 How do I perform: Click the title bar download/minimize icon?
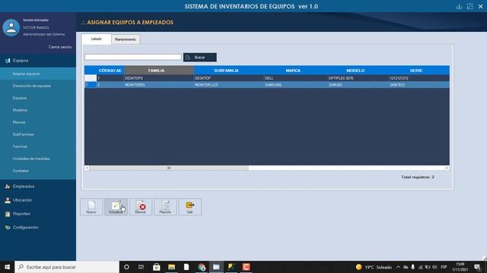pyautogui.click(x=459, y=7)
